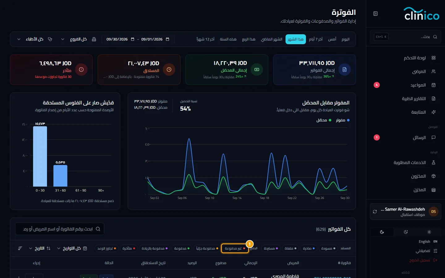Open the كل التواريخ date filter dropdown
Image resolution: width=445 pixels, height=278 pixels.
pos(72,248)
